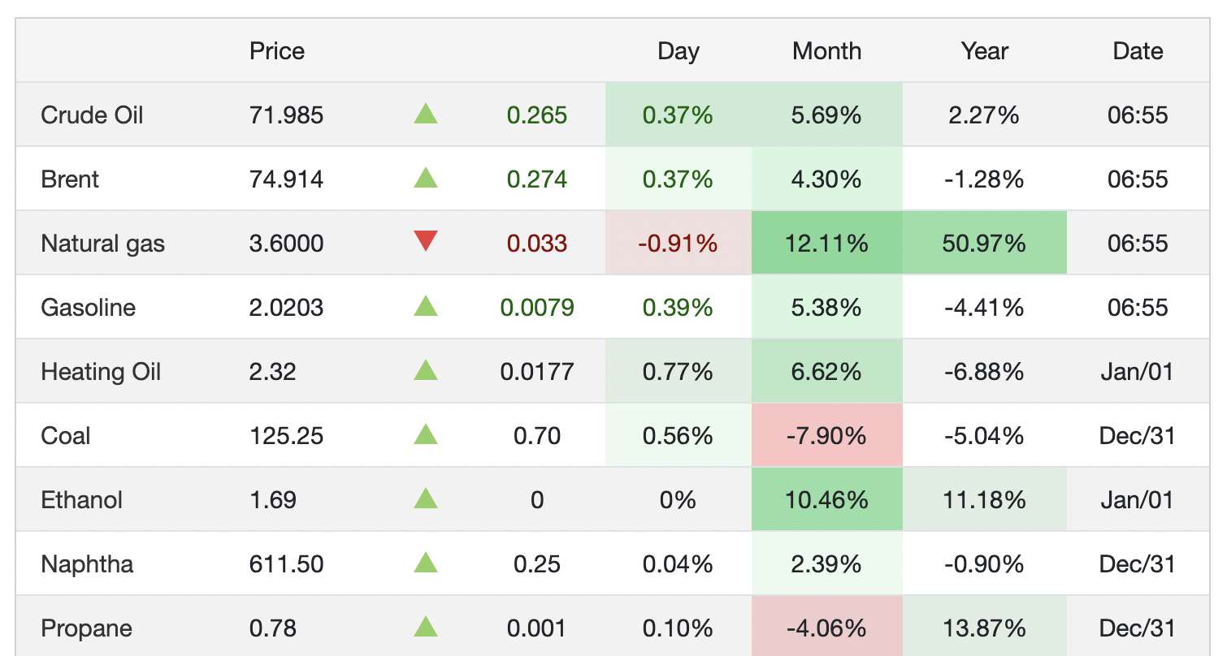Click the green up arrow in Brent row
The width and height of the screenshot is (1227, 656).
click(x=426, y=178)
